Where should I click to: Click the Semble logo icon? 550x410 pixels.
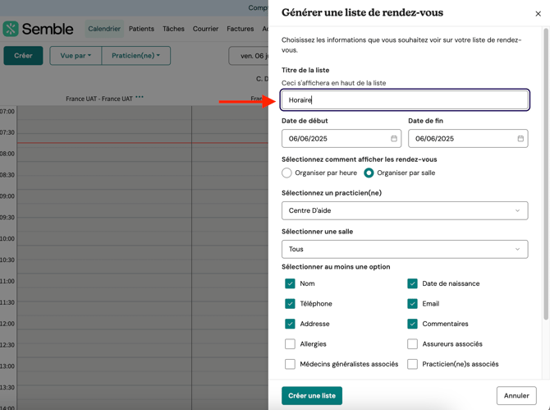[11, 29]
